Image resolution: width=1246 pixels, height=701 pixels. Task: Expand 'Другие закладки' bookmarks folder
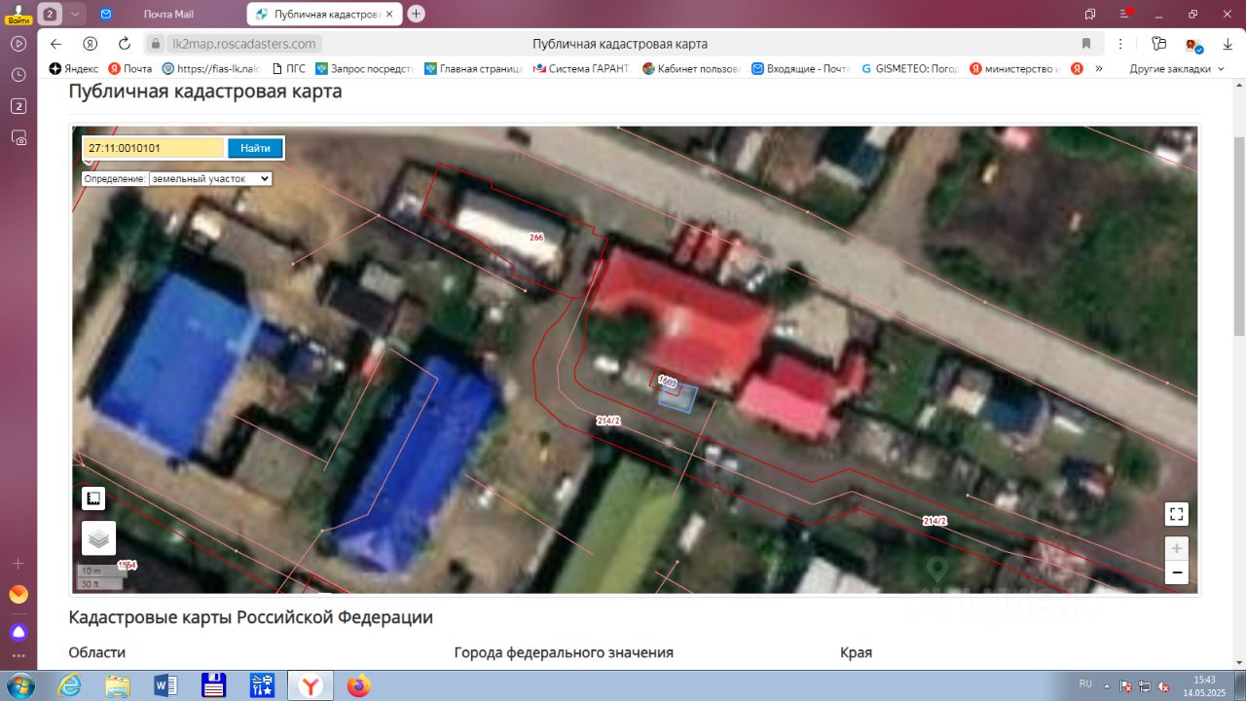click(x=1176, y=69)
